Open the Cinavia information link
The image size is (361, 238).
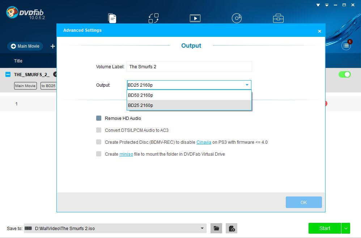204,142
